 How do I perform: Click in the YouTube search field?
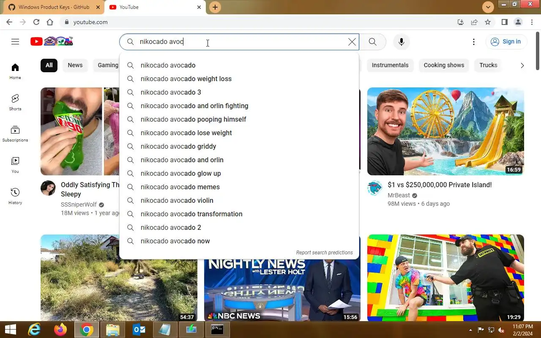(x=239, y=41)
